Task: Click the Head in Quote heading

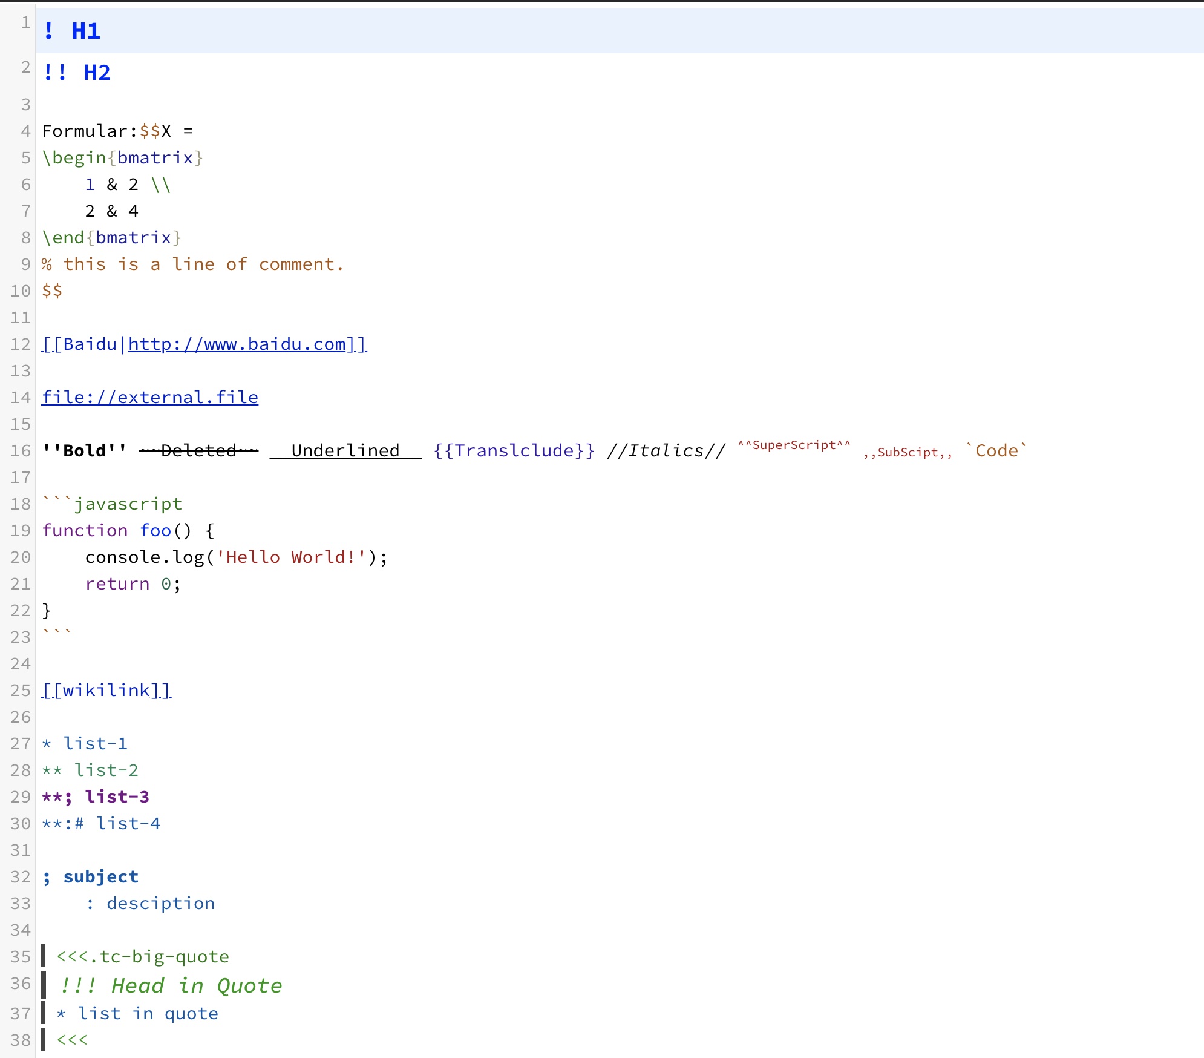Action: (196, 986)
